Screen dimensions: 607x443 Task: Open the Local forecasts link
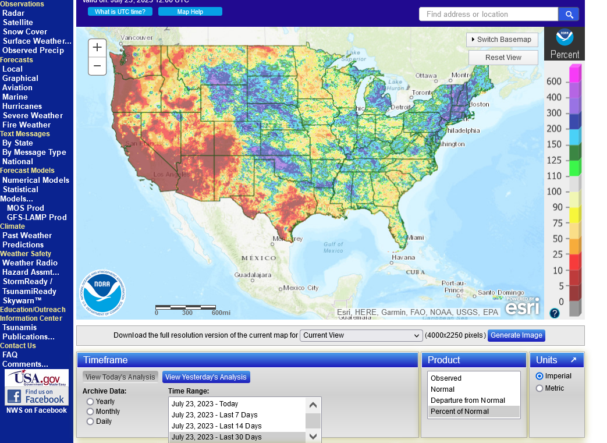pyautogui.click(x=12, y=69)
